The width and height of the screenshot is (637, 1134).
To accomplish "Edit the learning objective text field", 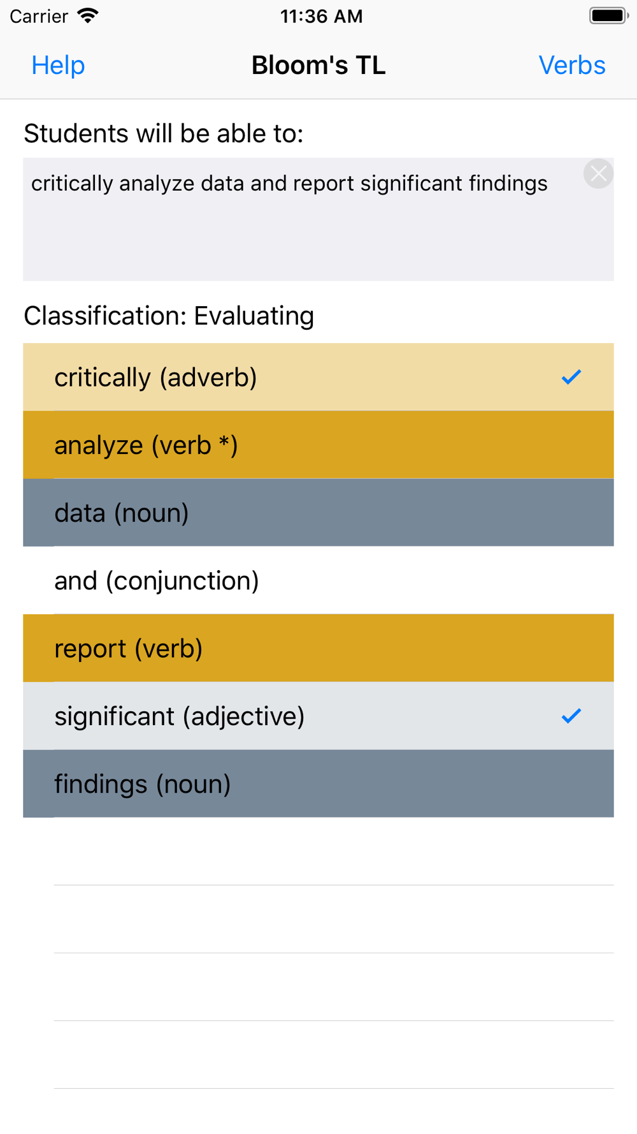I will 318,219.
